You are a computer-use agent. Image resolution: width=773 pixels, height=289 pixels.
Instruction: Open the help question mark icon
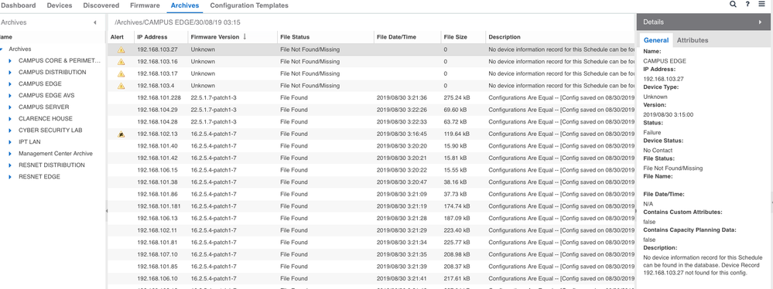click(x=748, y=4)
